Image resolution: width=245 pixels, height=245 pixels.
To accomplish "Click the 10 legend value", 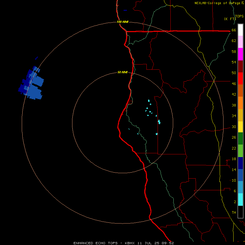I will pyautogui.click(x=234, y=180).
